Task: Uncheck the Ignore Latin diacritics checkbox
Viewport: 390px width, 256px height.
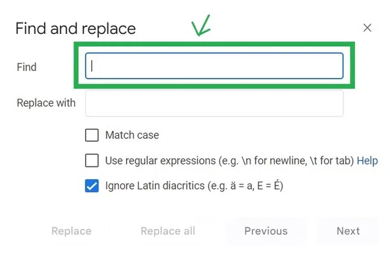Action: click(x=92, y=186)
